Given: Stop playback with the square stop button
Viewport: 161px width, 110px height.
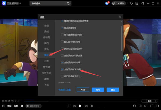Looking at the screenshot, I should coord(69,106).
